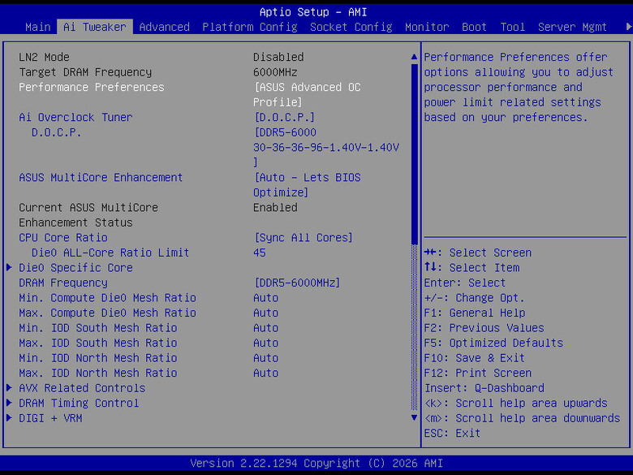Click the Current ASUS MultiCore Enhancement Status label
Image resolution: width=633 pixels, height=475 pixels.
[88, 215]
